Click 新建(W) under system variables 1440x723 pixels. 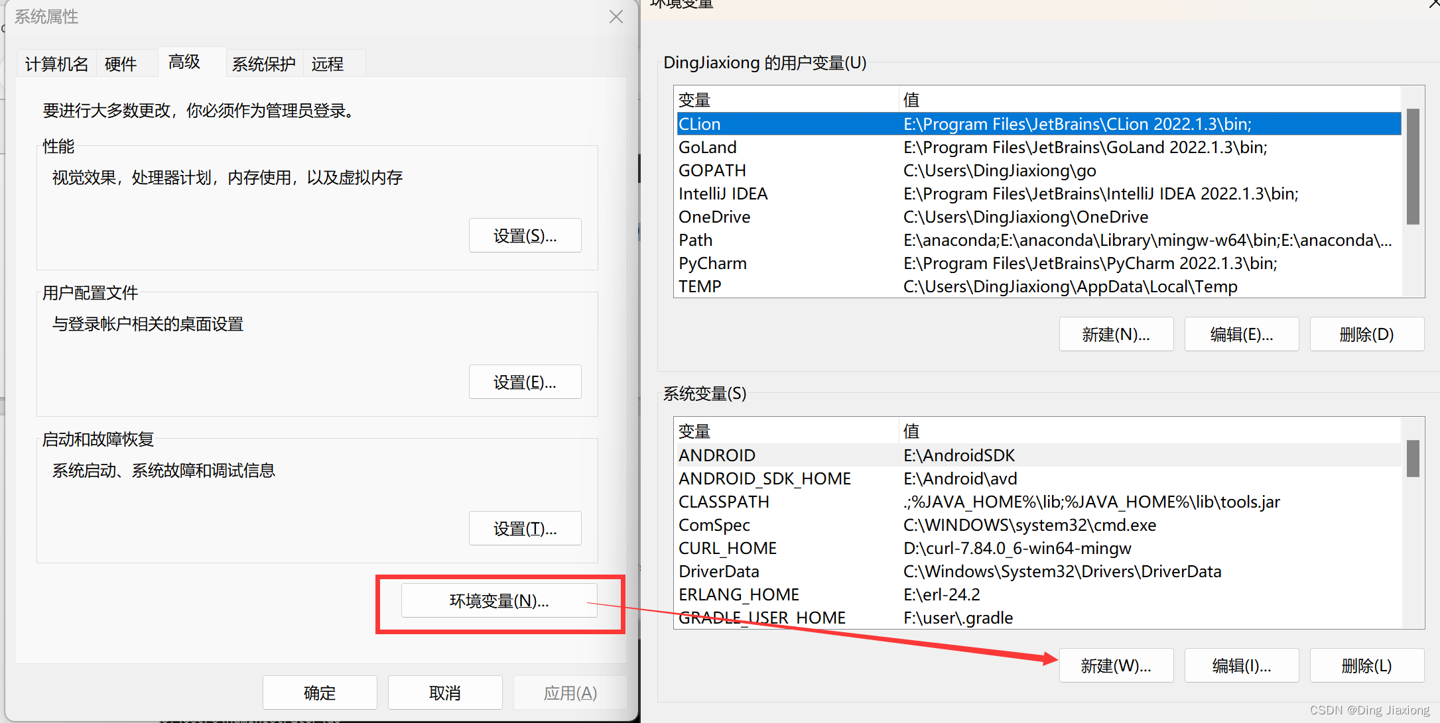[1116, 665]
